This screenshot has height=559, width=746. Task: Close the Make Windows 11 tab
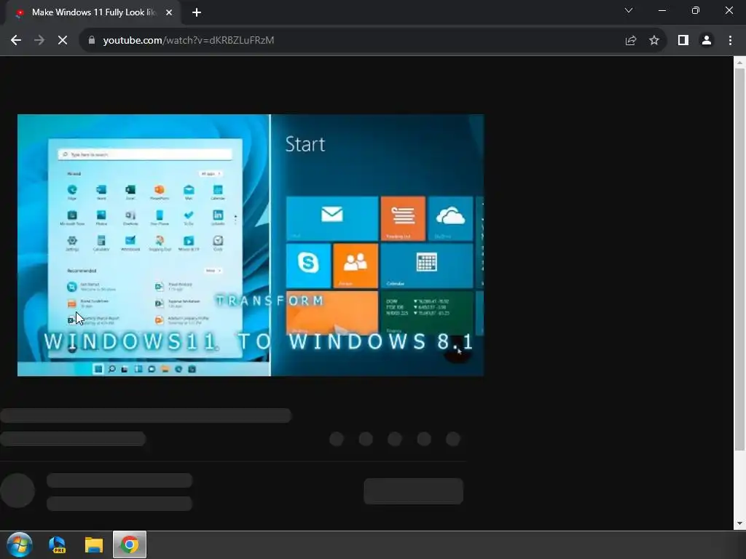click(x=169, y=12)
